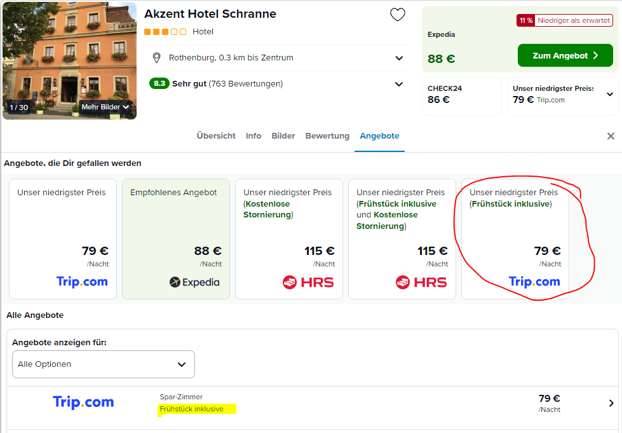The height and width of the screenshot is (433, 622).
Task: Switch to the Info tab
Action: coord(254,135)
